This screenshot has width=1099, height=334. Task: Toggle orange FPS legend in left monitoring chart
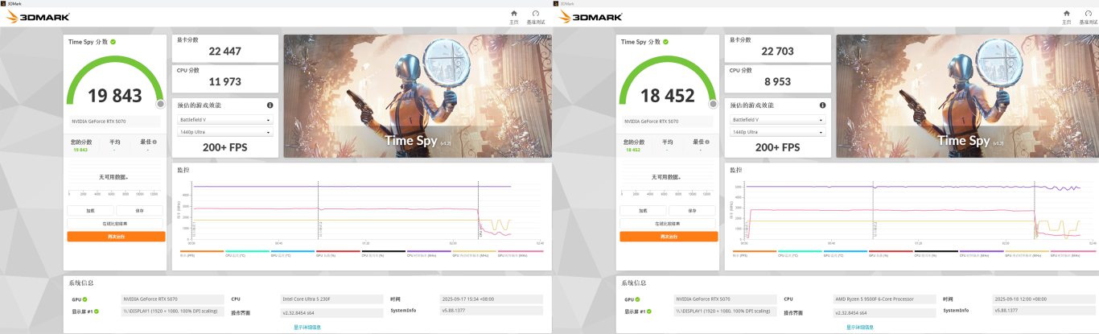[201, 253]
